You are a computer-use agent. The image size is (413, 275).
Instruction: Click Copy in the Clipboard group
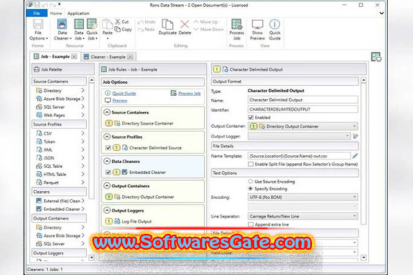(123, 29)
